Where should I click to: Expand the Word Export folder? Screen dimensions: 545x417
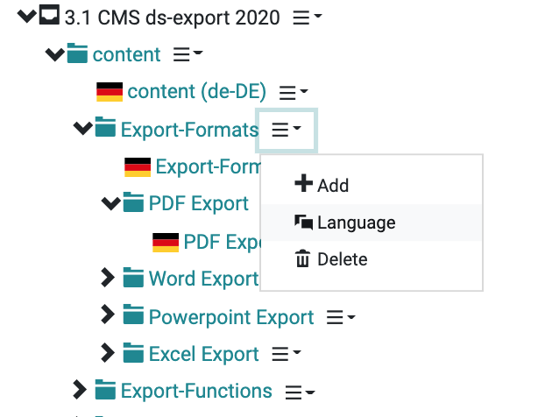point(108,278)
